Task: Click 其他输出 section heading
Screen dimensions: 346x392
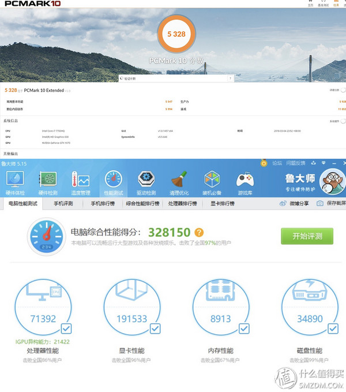Action: click(10, 154)
